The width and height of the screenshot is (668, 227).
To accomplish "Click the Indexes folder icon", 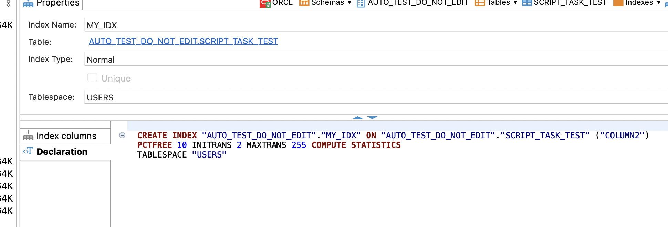I will pyautogui.click(x=618, y=3).
